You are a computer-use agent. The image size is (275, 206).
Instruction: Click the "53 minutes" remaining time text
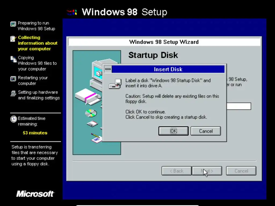coord(35,133)
